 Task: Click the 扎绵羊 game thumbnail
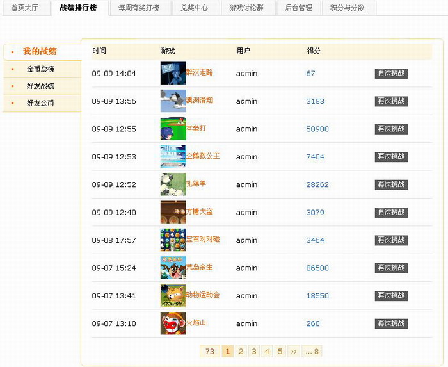[x=173, y=184]
